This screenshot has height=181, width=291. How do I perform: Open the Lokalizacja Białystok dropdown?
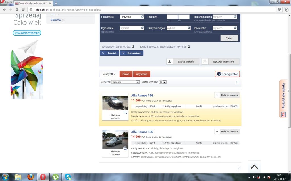pyautogui.click(x=132, y=17)
